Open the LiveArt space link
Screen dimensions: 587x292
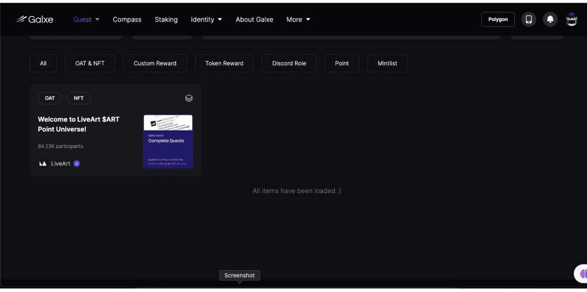[60, 164]
